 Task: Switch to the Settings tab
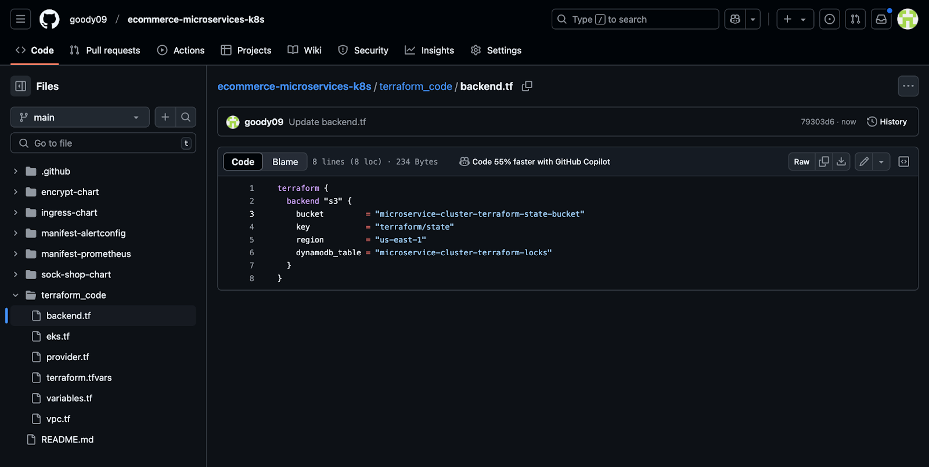496,50
